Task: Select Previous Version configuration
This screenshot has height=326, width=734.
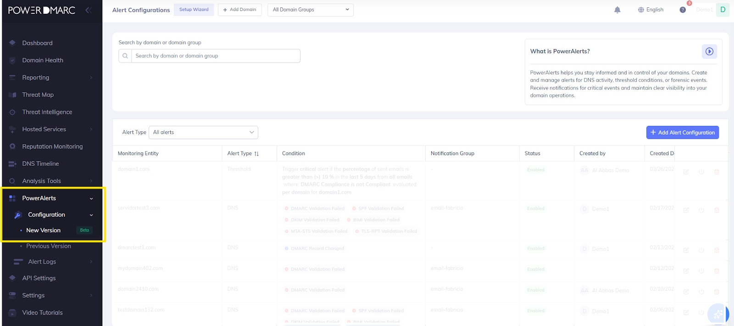Action: coord(49,246)
